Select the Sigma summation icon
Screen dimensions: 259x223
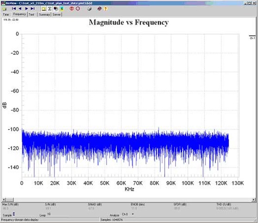[50, 9]
